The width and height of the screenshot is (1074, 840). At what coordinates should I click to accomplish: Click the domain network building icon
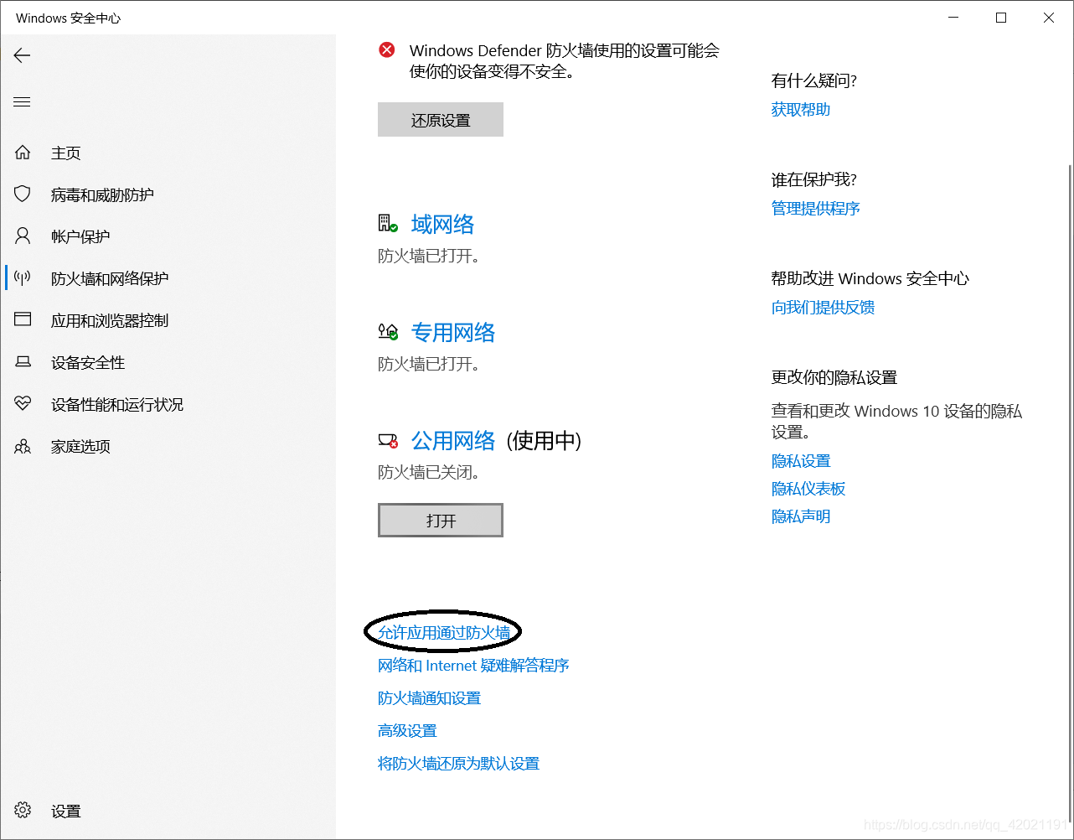[x=388, y=224]
